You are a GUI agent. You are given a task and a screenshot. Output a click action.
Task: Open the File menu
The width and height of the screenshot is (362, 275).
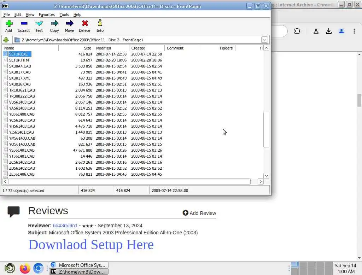point(6,14)
